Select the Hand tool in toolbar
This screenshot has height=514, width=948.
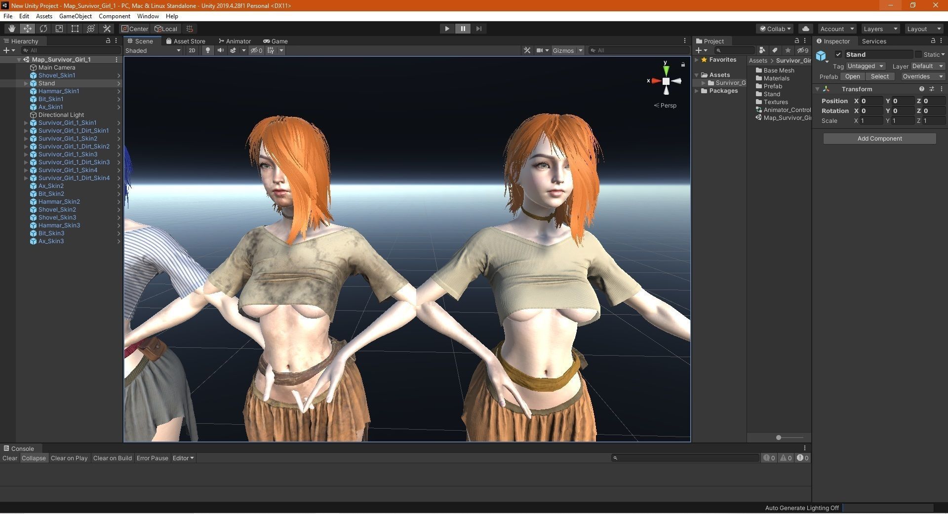[x=11, y=29]
